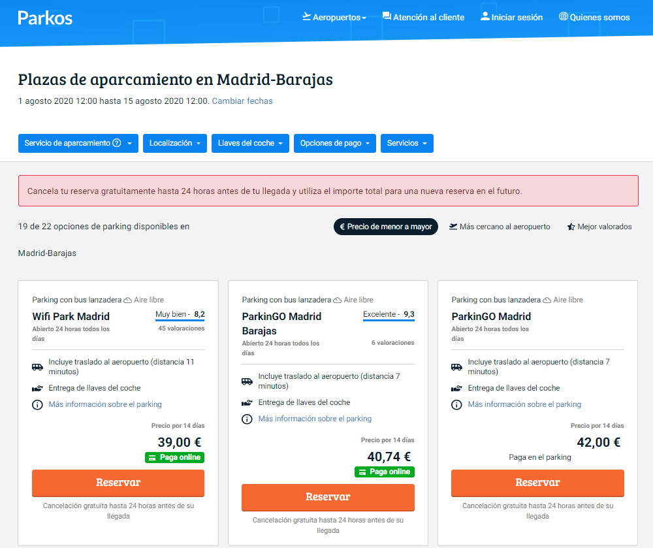
Task: Open Atención al cliente page
Action: 424,17
